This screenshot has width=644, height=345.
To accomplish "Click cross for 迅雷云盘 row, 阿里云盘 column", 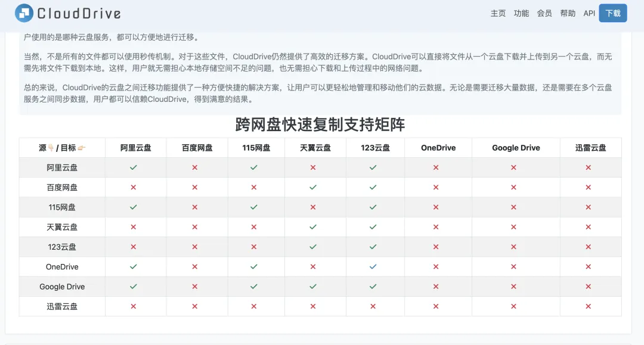I will coord(134,306).
